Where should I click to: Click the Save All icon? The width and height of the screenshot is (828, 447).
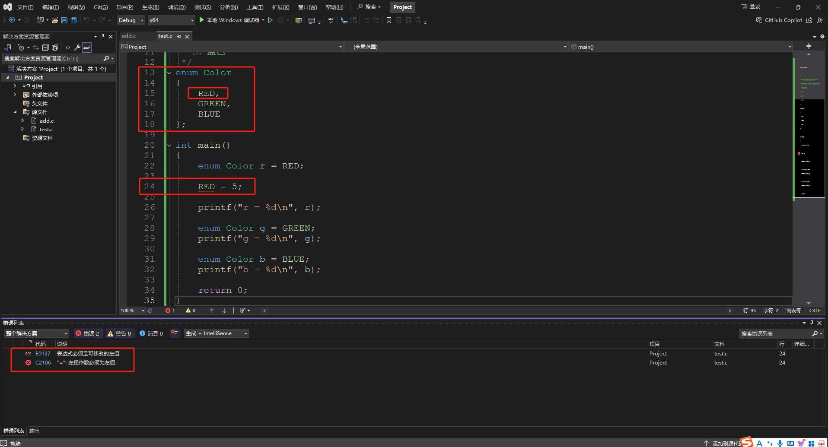(74, 20)
